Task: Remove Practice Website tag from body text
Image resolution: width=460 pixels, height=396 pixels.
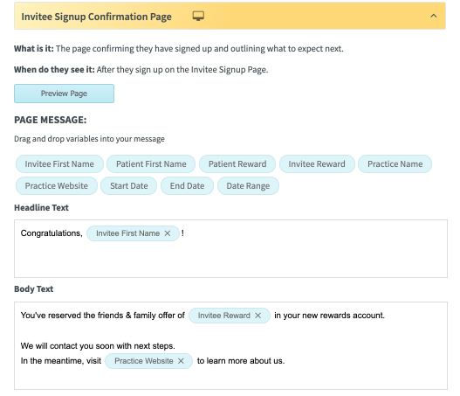Action: 181,361
